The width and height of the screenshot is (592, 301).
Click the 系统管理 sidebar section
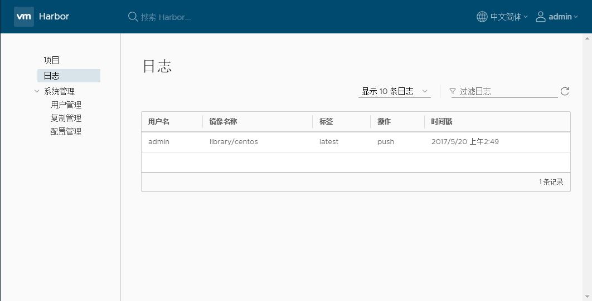click(59, 91)
